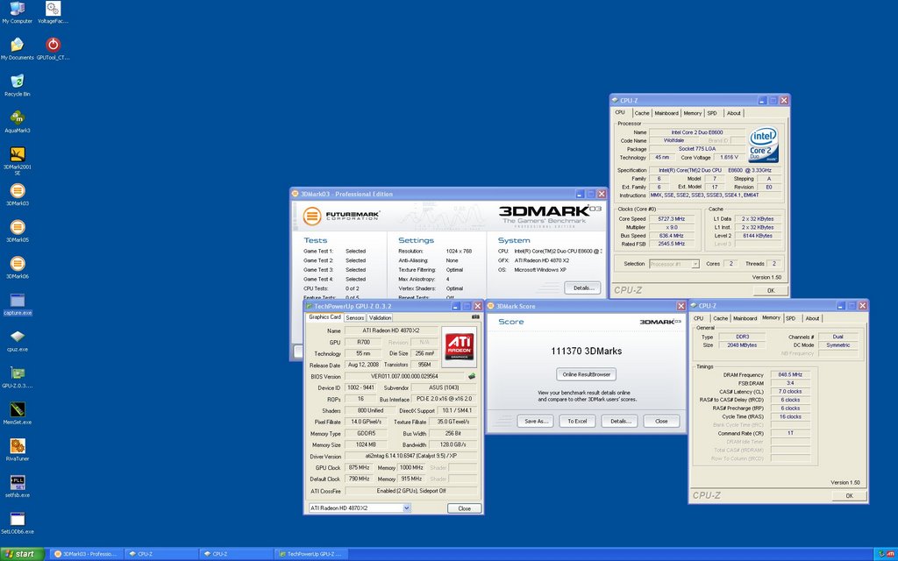The width and height of the screenshot is (898, 561).
Task: Click Close button in 3DMark Score dialog
Action: [661, 421]
